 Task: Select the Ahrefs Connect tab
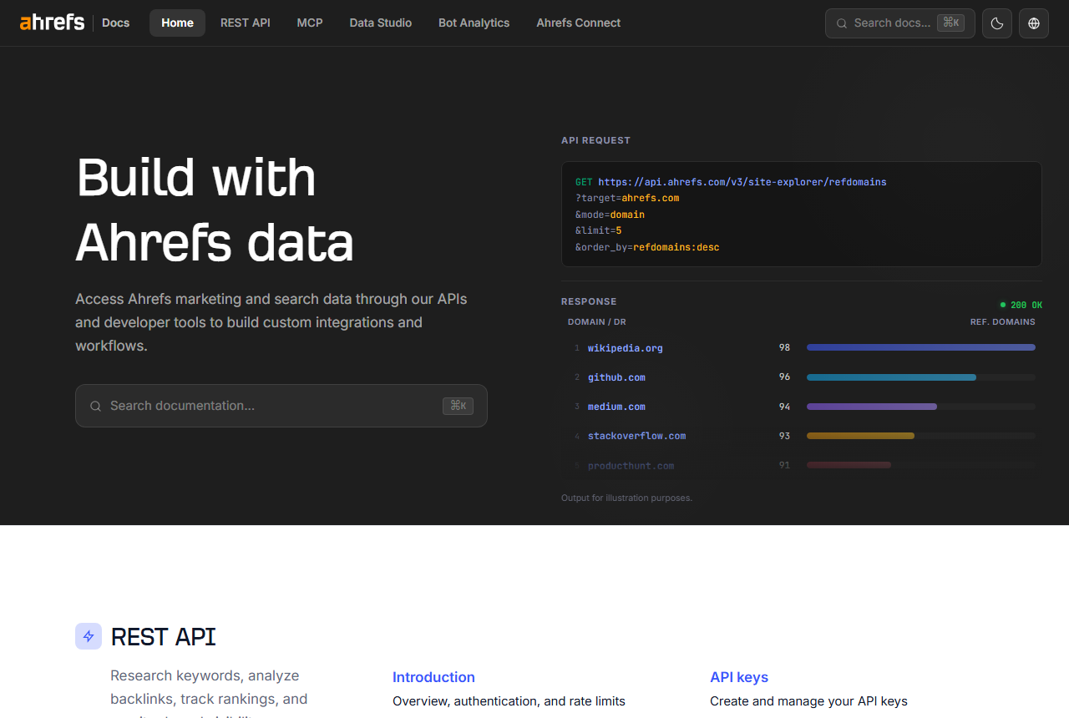click(x=579, y=23)
